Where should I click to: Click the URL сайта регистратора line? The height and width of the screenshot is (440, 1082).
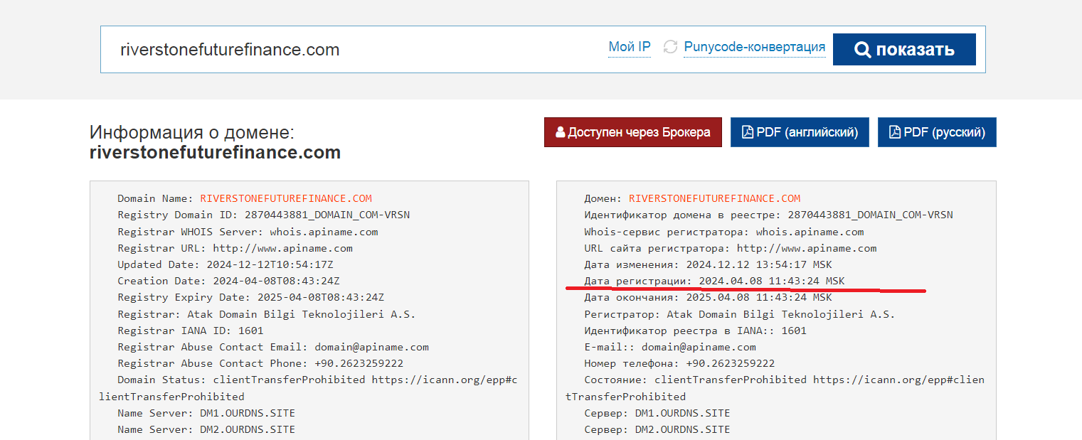tap(731, 248)
